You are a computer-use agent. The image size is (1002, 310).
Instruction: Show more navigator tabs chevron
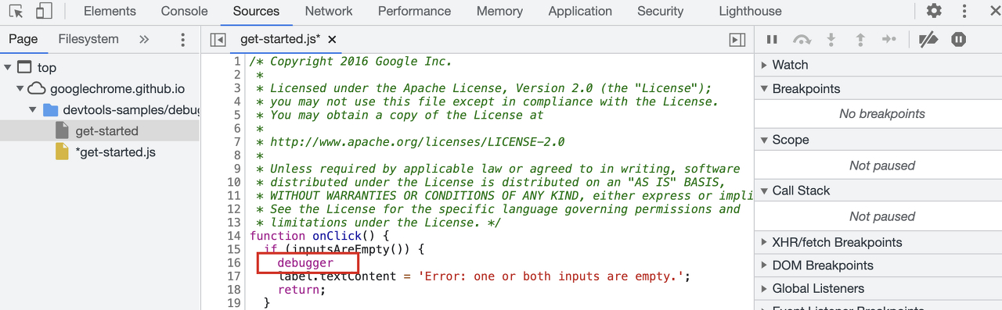[144, 39]
